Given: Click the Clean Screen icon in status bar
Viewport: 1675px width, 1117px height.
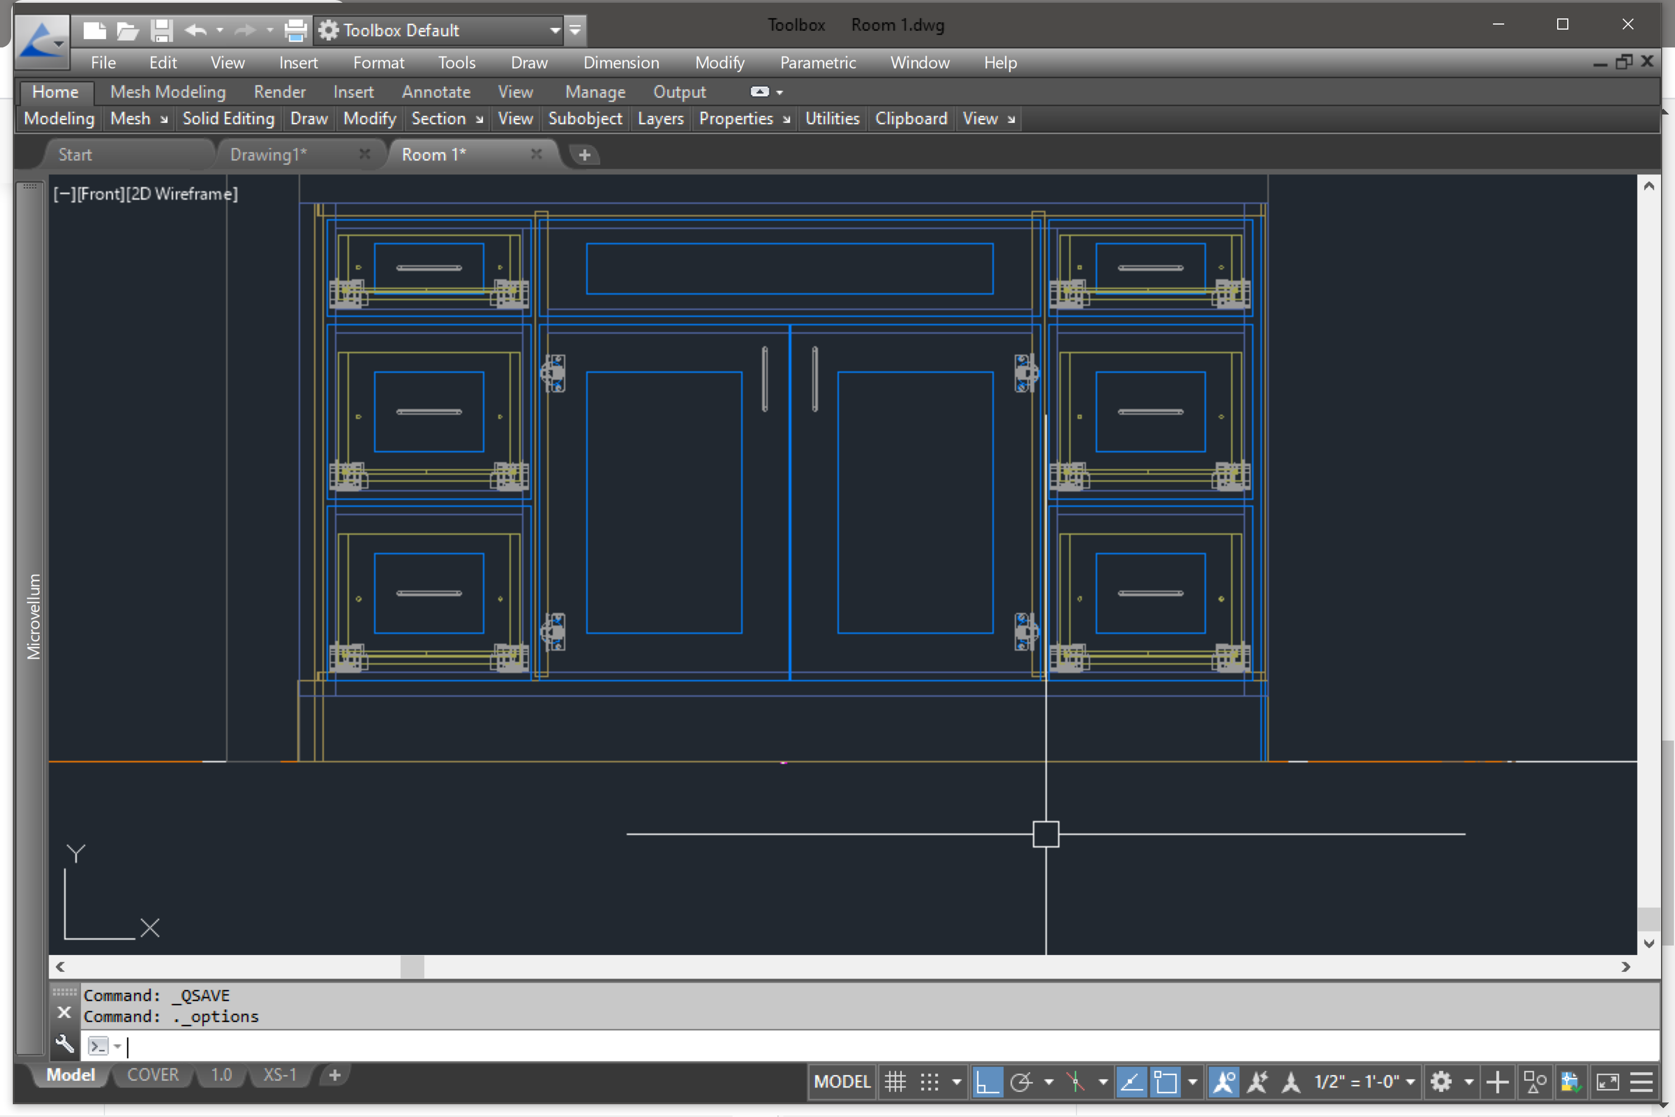Looking at the screenshot, I should [1607, 1082].
